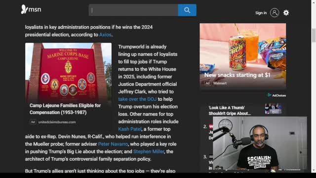Open the Walmart New snacks ad image
This screenshot has height=178, width=316.
click(x=242, y=55)
